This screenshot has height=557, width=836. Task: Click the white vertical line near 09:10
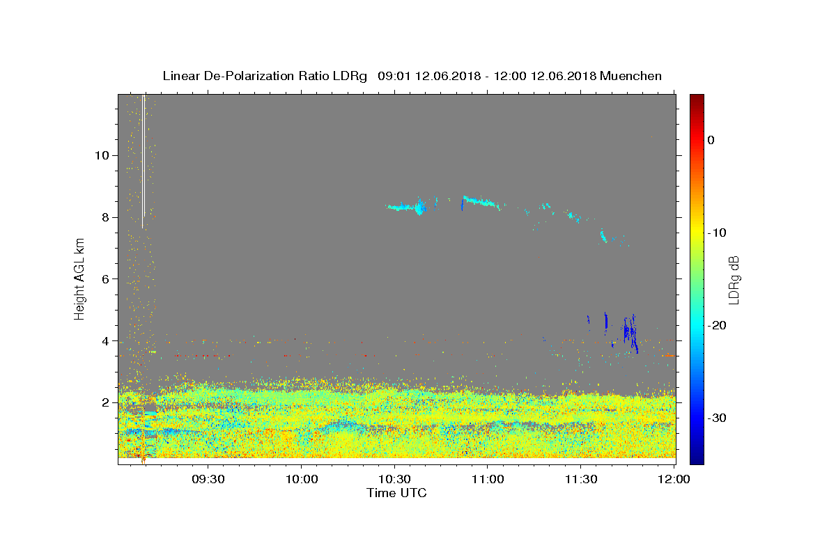(143, 161)
